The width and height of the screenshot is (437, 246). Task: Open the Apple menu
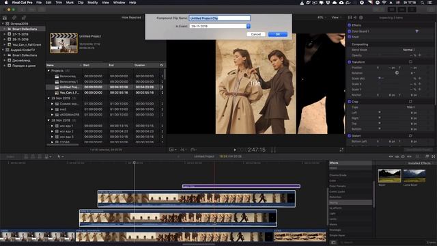coord(6,3)
